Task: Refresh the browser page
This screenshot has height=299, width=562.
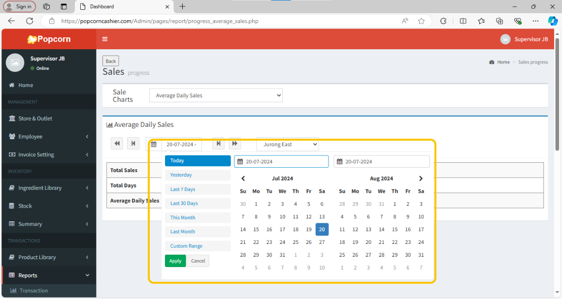Action: point(30,21)
